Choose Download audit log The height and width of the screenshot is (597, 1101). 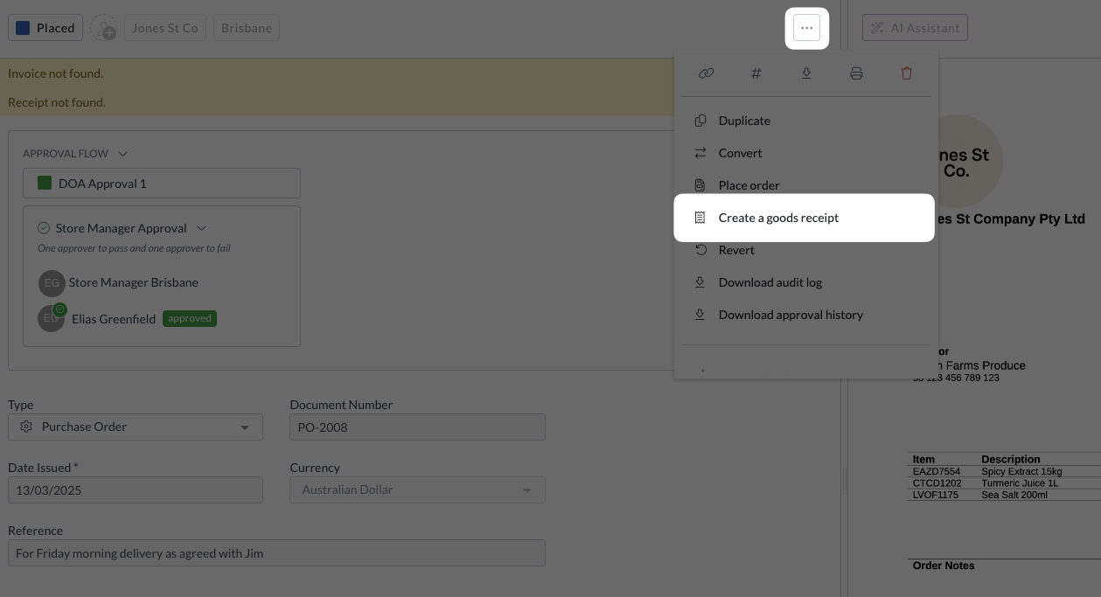[x=805, y=282]
